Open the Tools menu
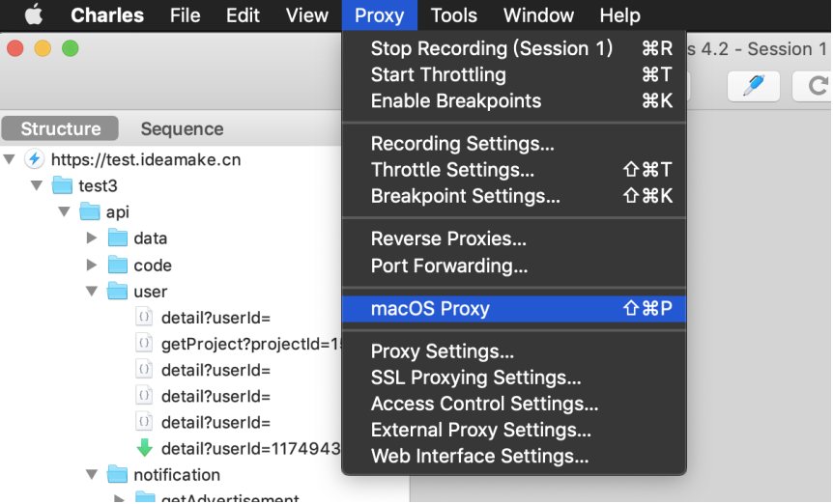 tap(453, 15)
